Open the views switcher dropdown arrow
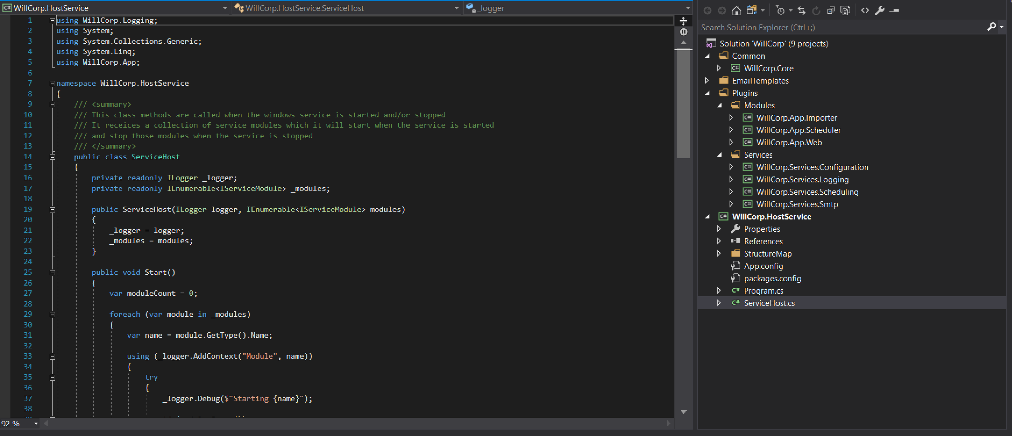 [x=763, y=10]
